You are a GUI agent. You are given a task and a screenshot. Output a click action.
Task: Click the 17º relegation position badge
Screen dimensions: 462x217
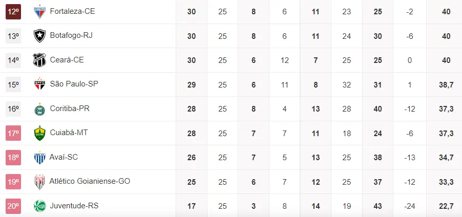tap(13, 133)
